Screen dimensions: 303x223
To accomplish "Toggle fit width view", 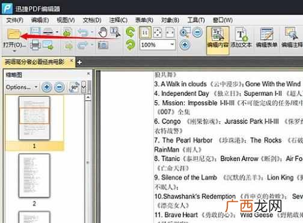I will click(x=170, y=32).
